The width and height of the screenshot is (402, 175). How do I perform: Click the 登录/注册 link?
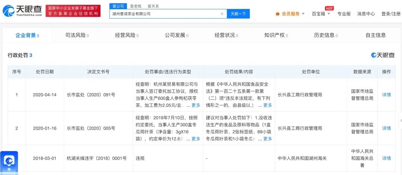tap(390, 14)
